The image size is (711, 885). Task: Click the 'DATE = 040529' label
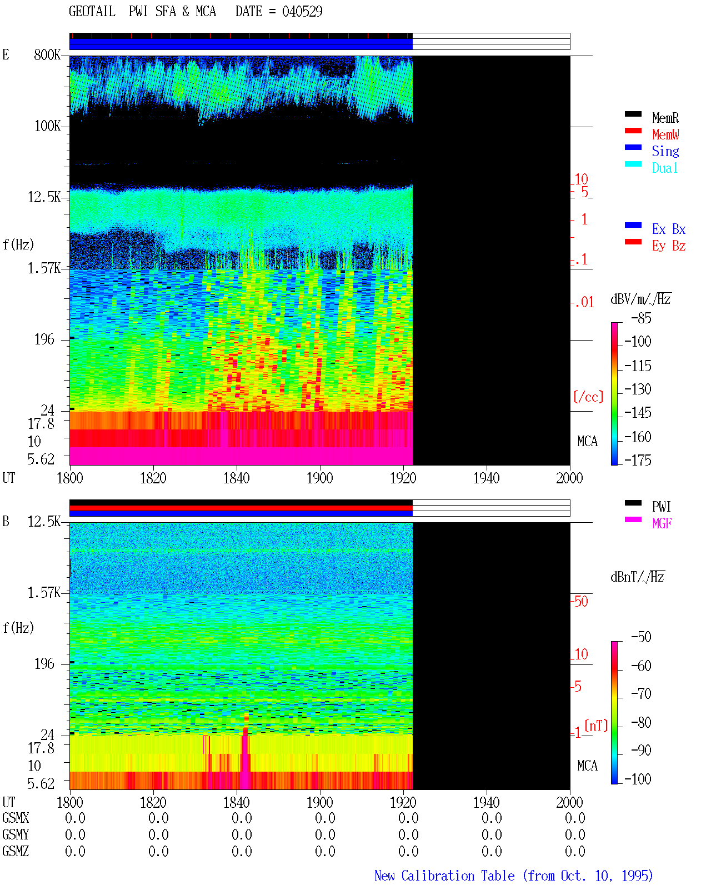click(279, 11)
